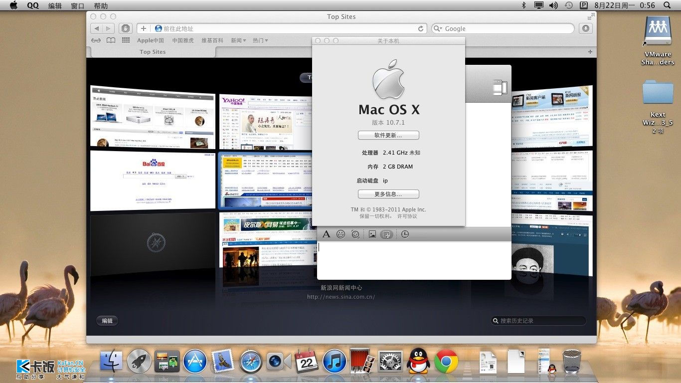Image resolution: width=681 pixels, height=383 pixels.
Task: Open System Preferences gear in Dock
Action: [390, 361]
